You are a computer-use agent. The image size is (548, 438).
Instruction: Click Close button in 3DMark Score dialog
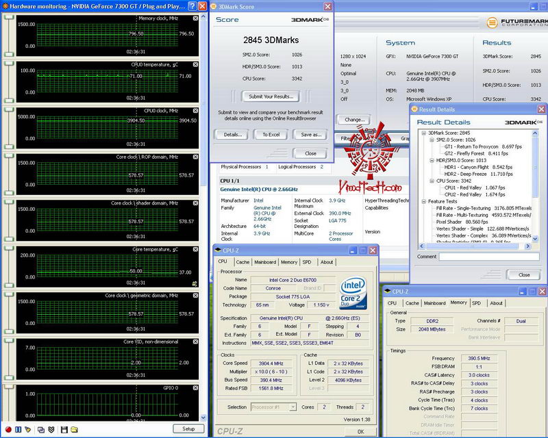[x=310, y=153]
